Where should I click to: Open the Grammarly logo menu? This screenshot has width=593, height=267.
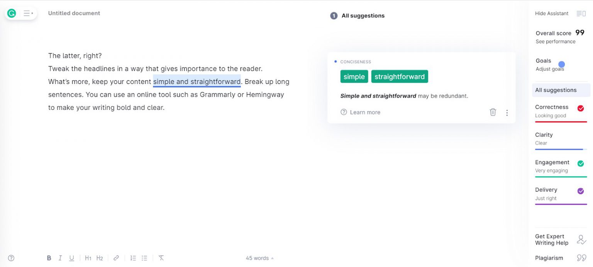11,13
